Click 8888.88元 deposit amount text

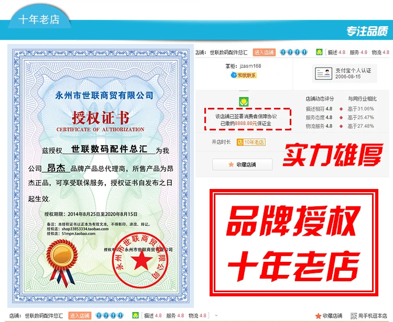(246, 124)
